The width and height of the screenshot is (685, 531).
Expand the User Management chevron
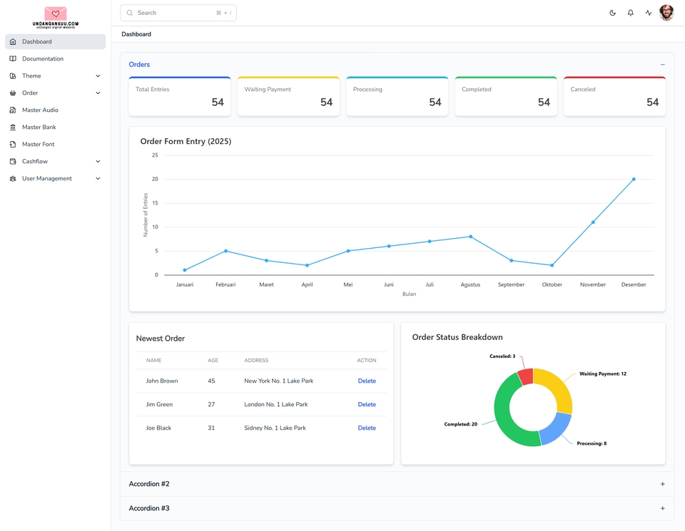pos(98,178)
